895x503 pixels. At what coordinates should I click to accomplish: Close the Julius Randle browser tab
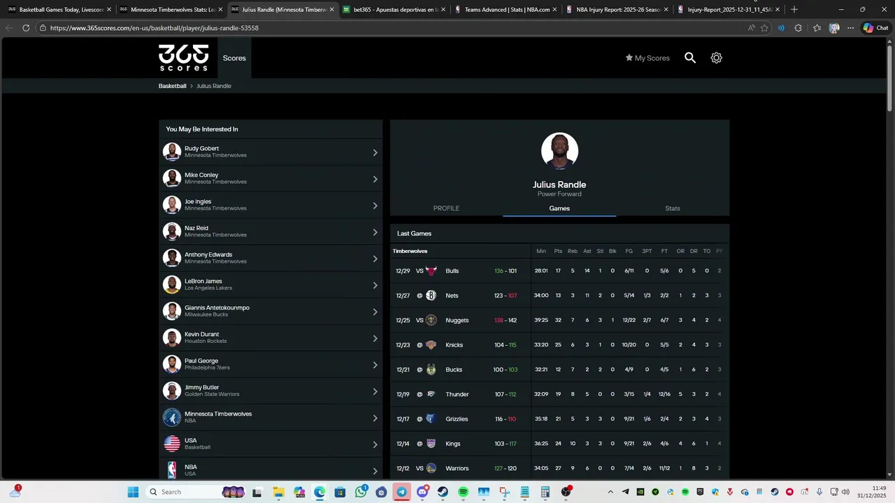click(331, 10)
